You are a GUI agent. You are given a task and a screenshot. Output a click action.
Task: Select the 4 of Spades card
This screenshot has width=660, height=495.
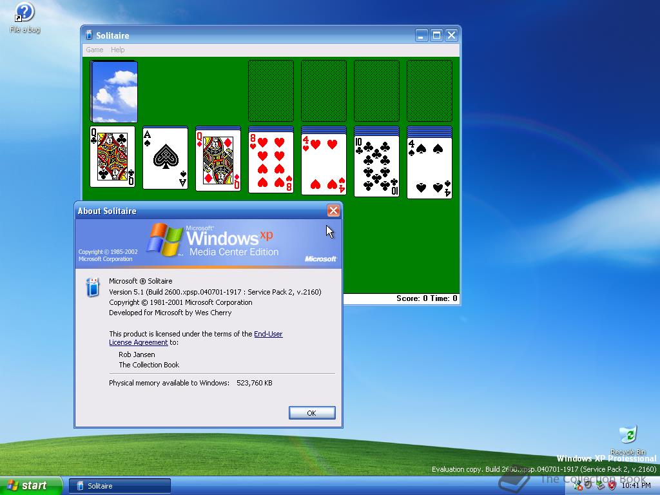click(430, 168)
